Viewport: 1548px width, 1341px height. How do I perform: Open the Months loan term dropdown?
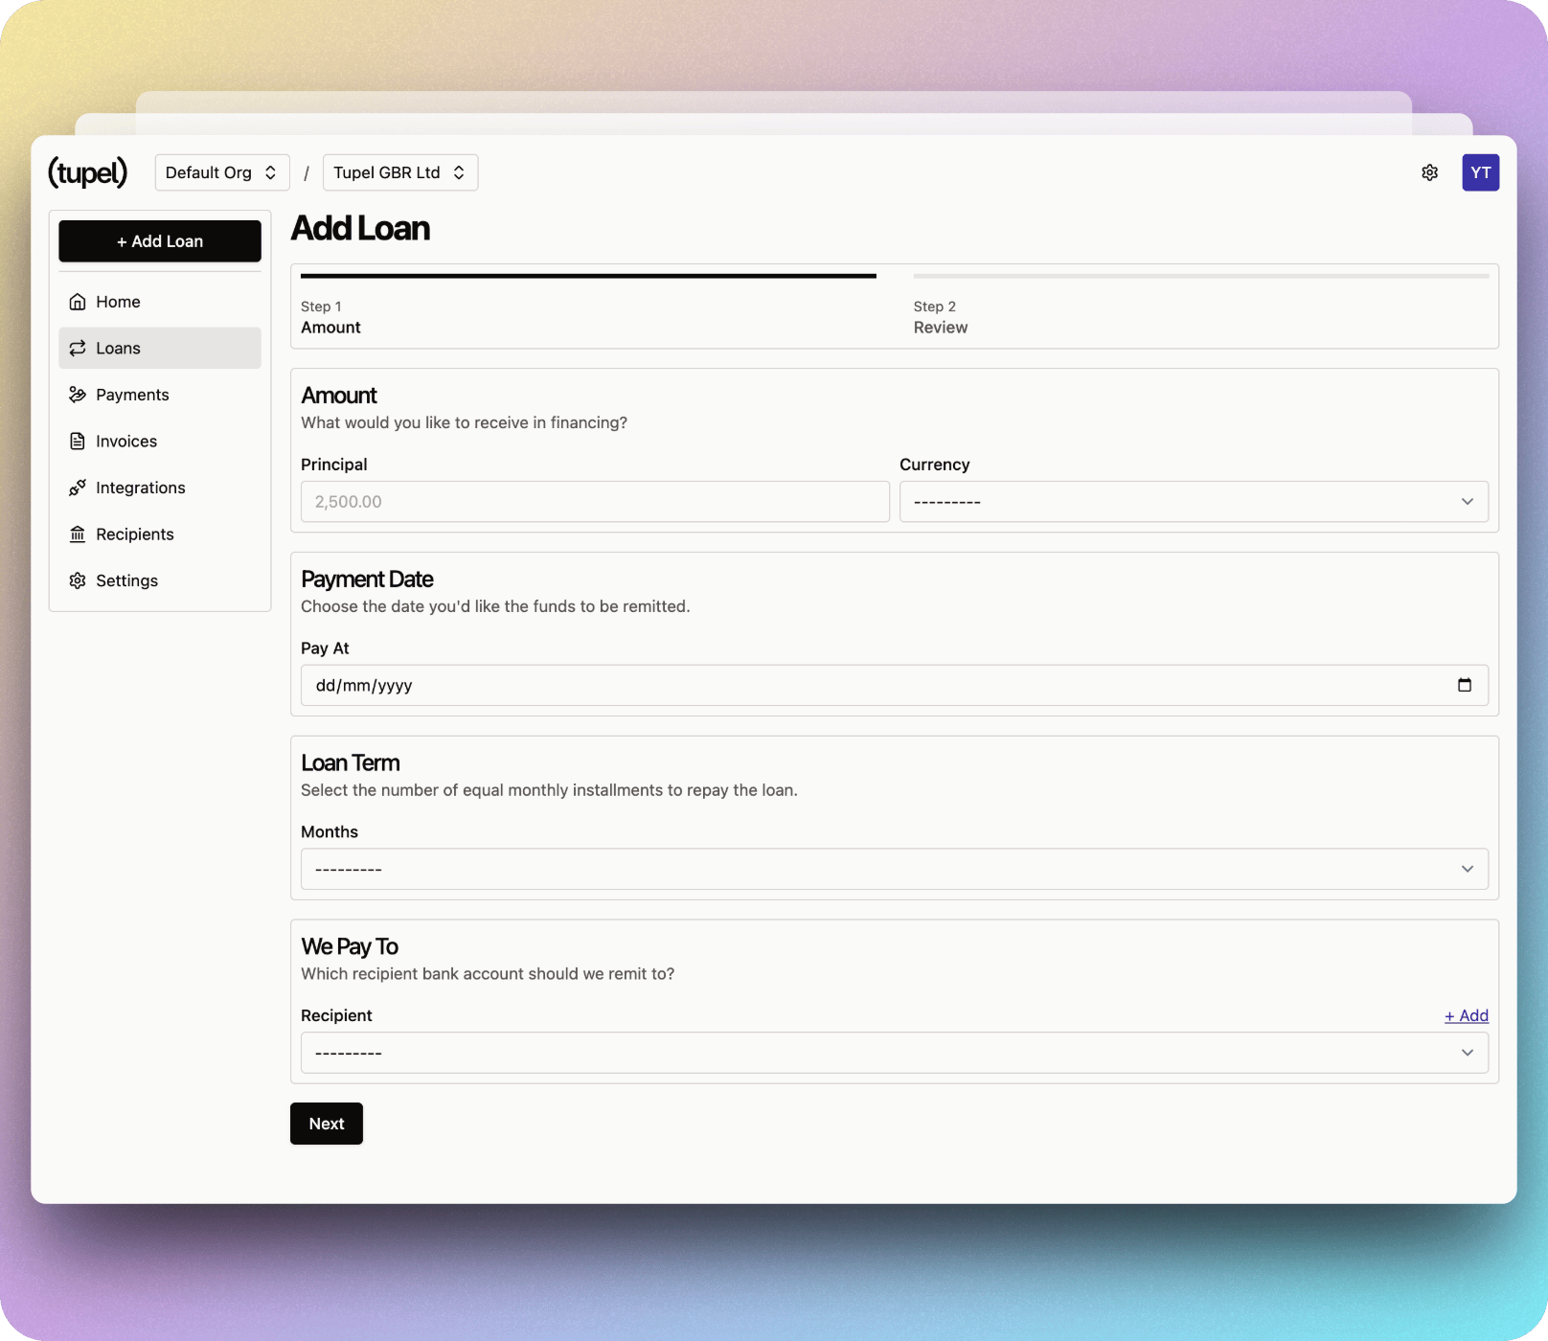(x=894, y=869)
